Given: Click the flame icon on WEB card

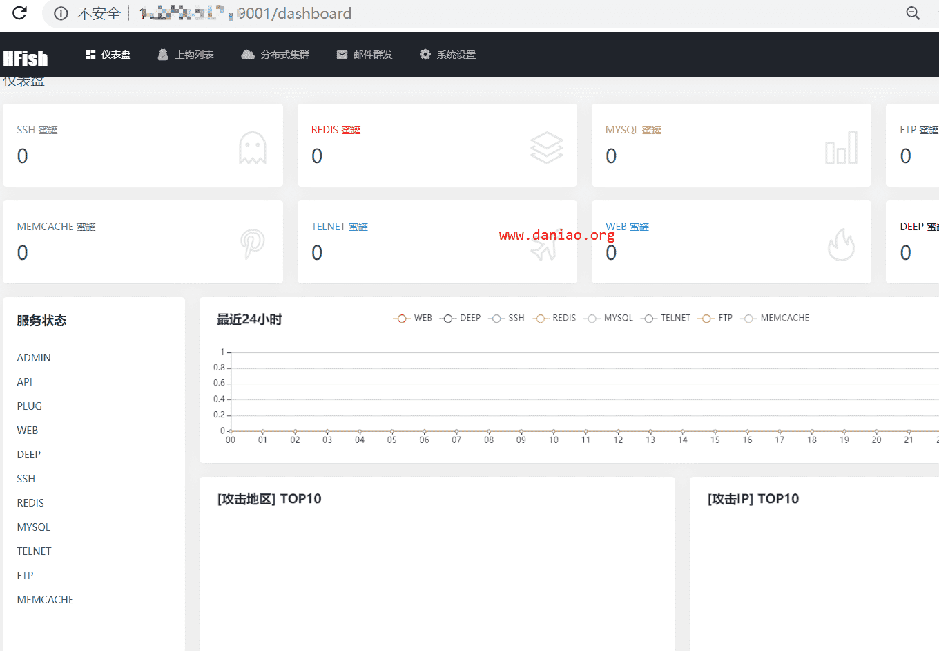Looking at the screenshot, I should click(841, 245).
